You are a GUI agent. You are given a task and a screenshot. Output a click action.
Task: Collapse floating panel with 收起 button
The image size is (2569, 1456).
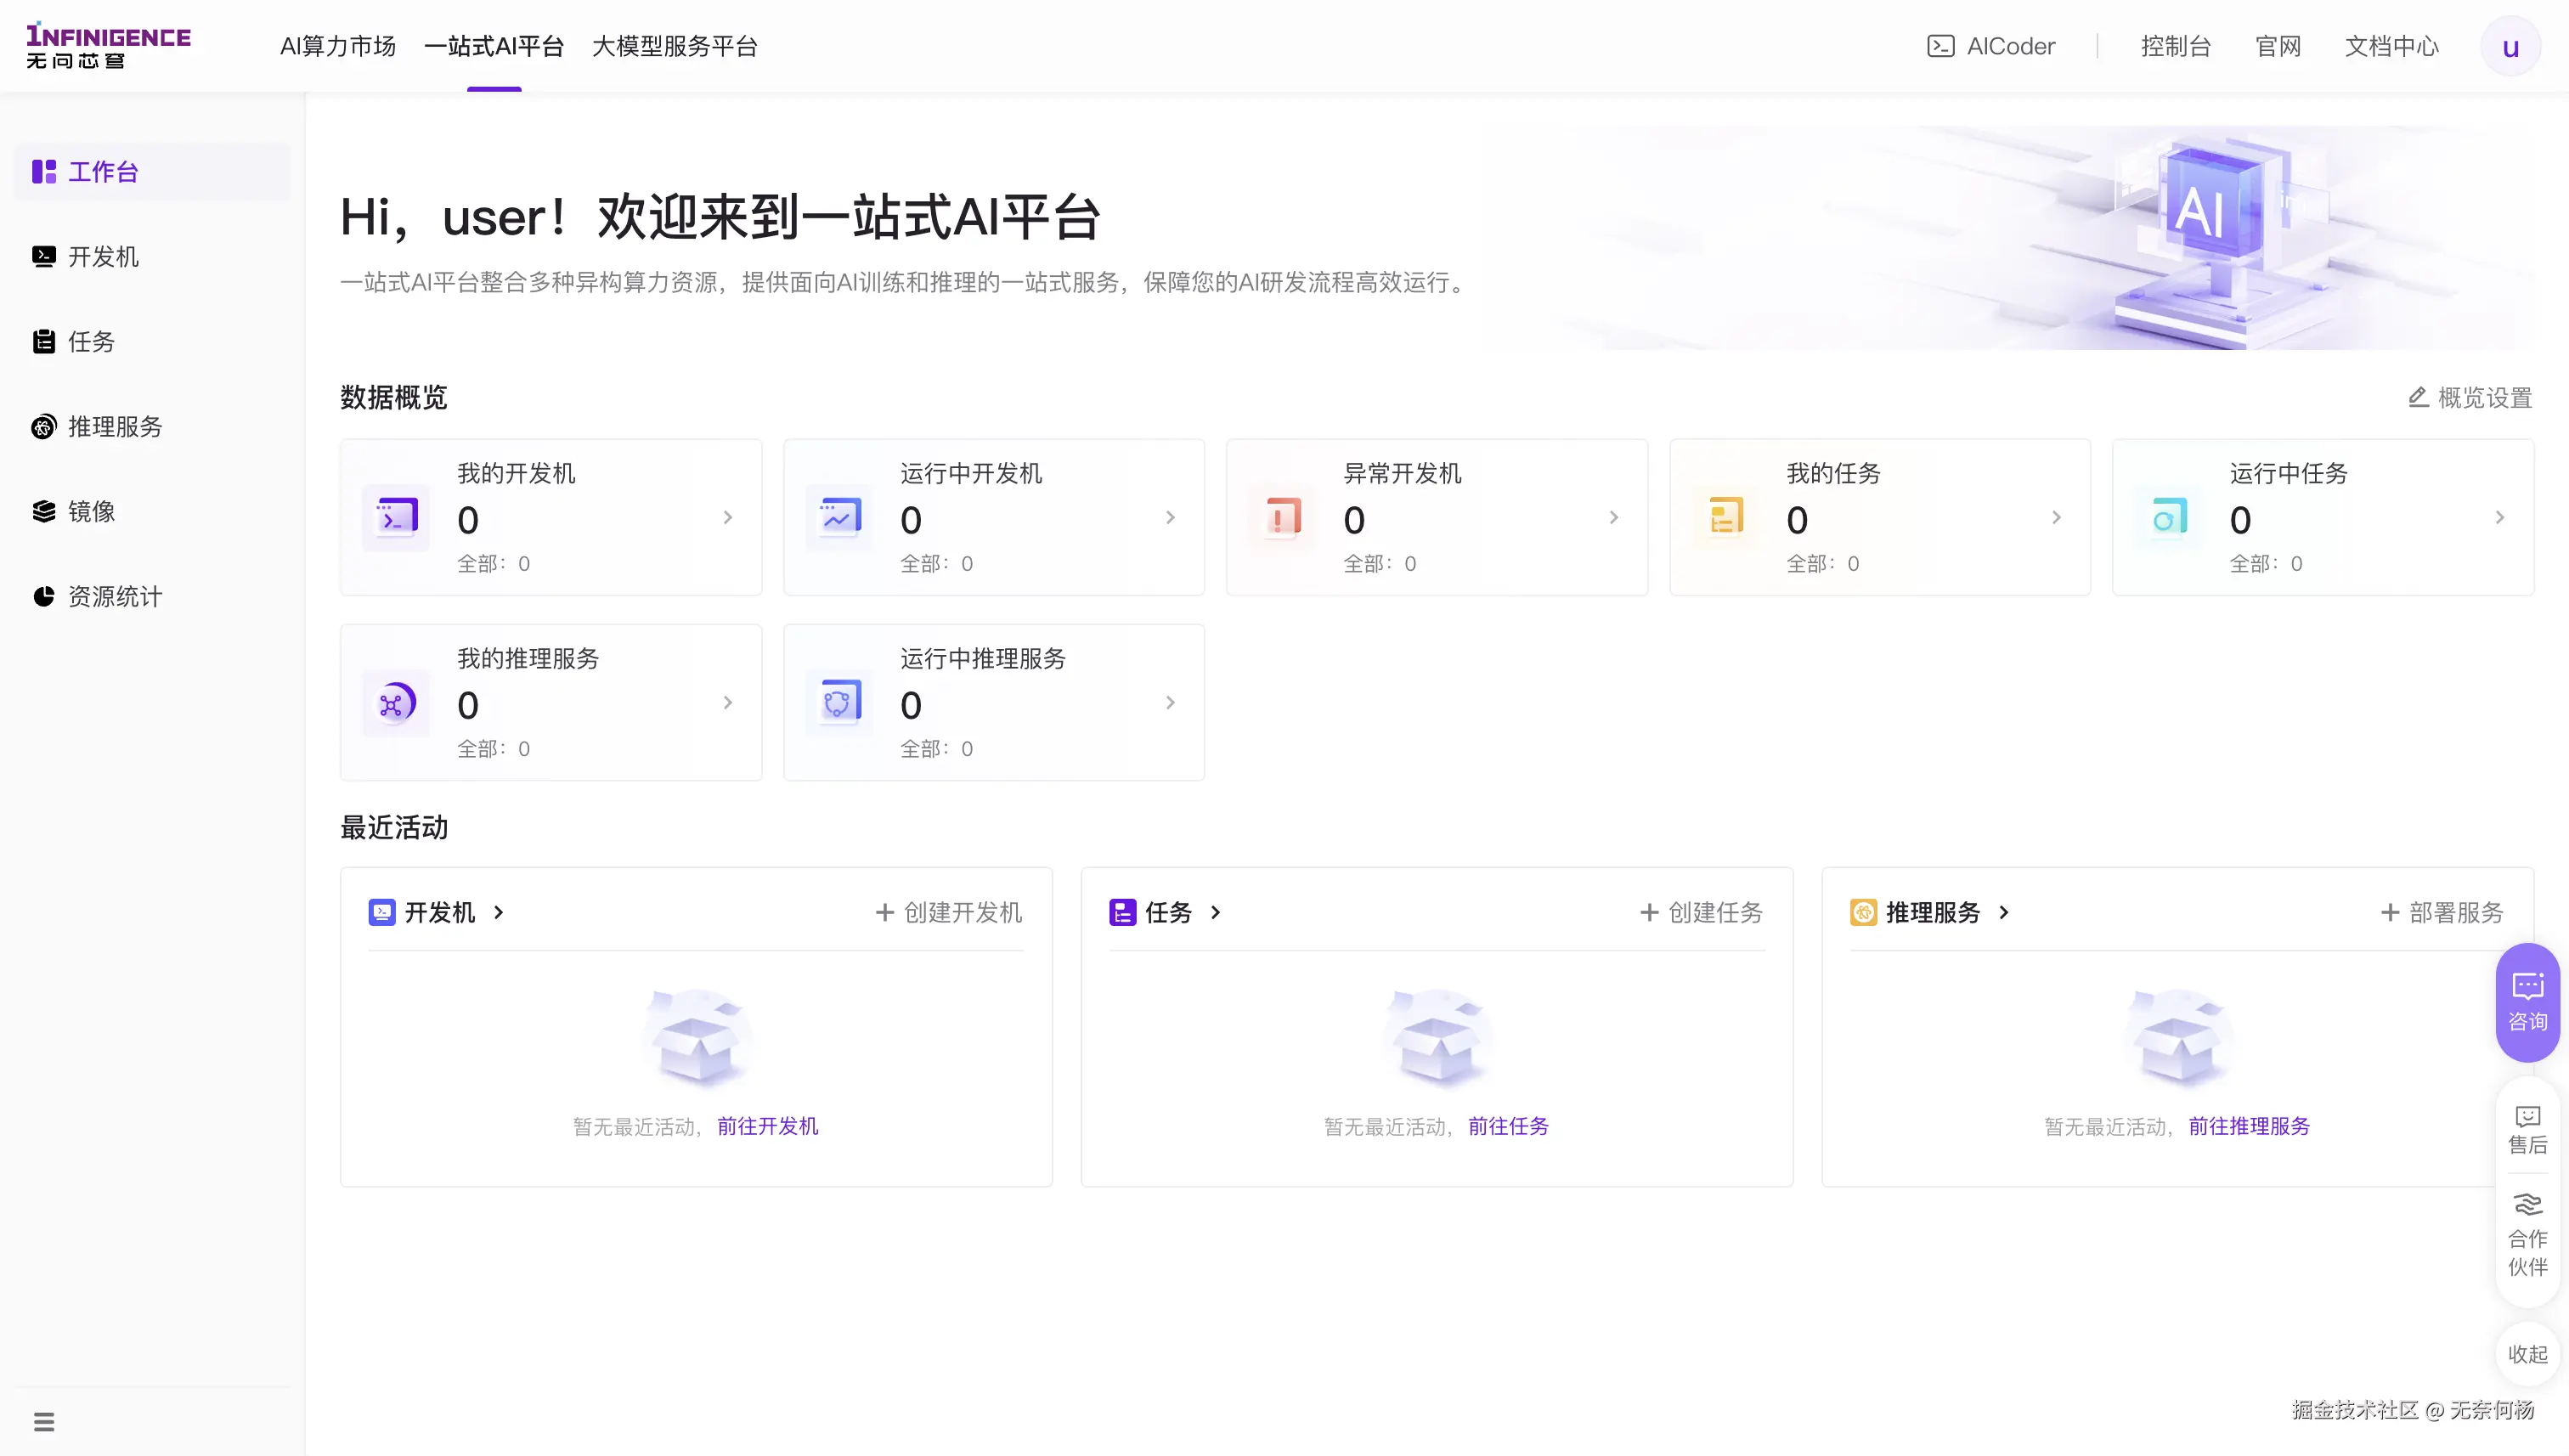point(2527,1354)
